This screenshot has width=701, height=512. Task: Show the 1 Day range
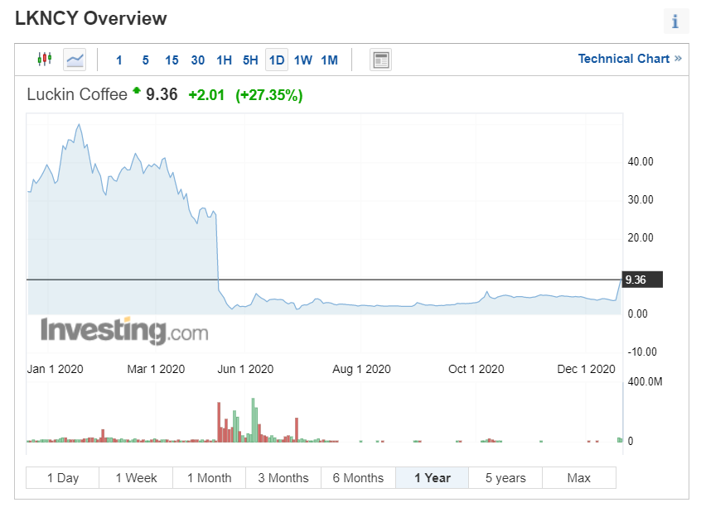pos(63,477)
